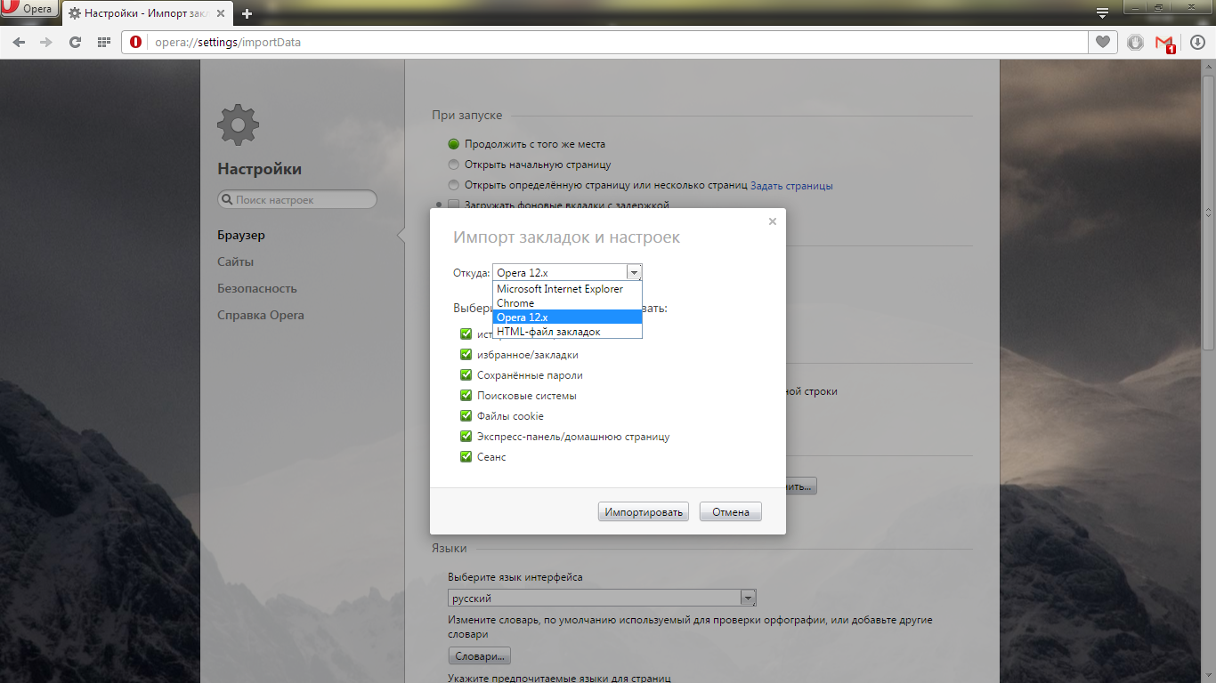1216x683 pixels.
Task: Add page to bookmarks heart icon
Action: point(1103,42)
